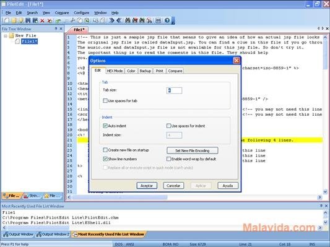Click the left double-chevron toolbar icon

point(119,20)
